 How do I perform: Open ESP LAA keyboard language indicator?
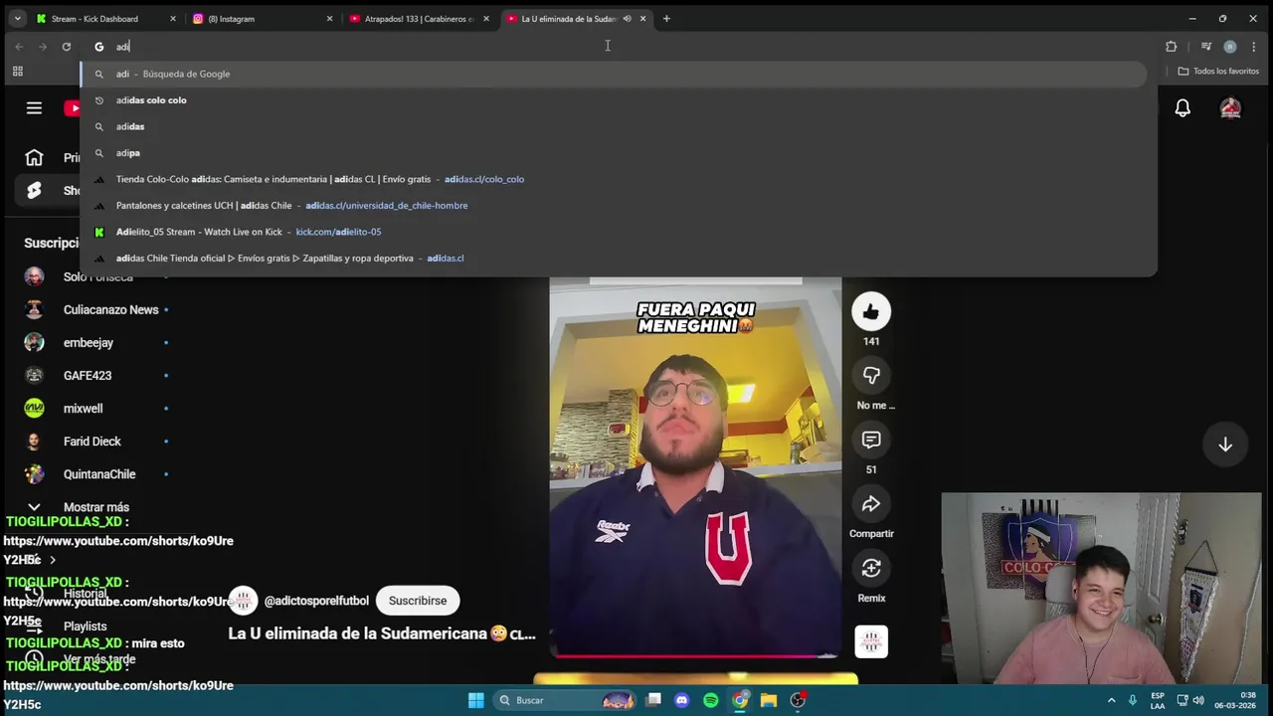[x=1158, y=700]
